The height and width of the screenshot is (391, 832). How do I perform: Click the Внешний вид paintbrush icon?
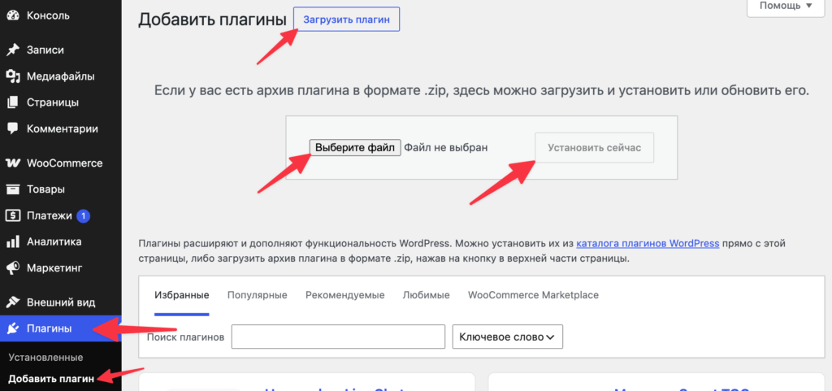pyautogui.click(x=13, y=302)
